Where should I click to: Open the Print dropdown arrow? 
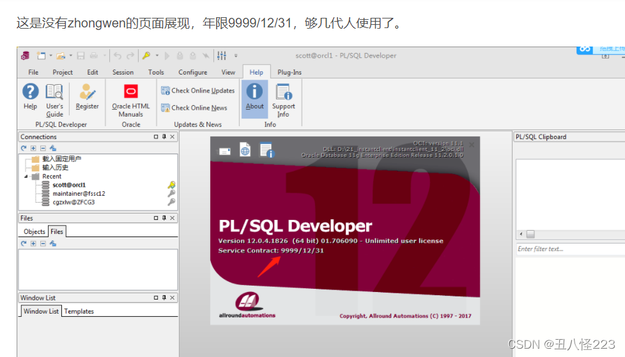pos(104,55)
